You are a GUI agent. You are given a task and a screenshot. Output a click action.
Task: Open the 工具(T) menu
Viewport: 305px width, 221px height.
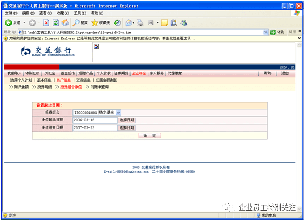[x=80, y=13]
